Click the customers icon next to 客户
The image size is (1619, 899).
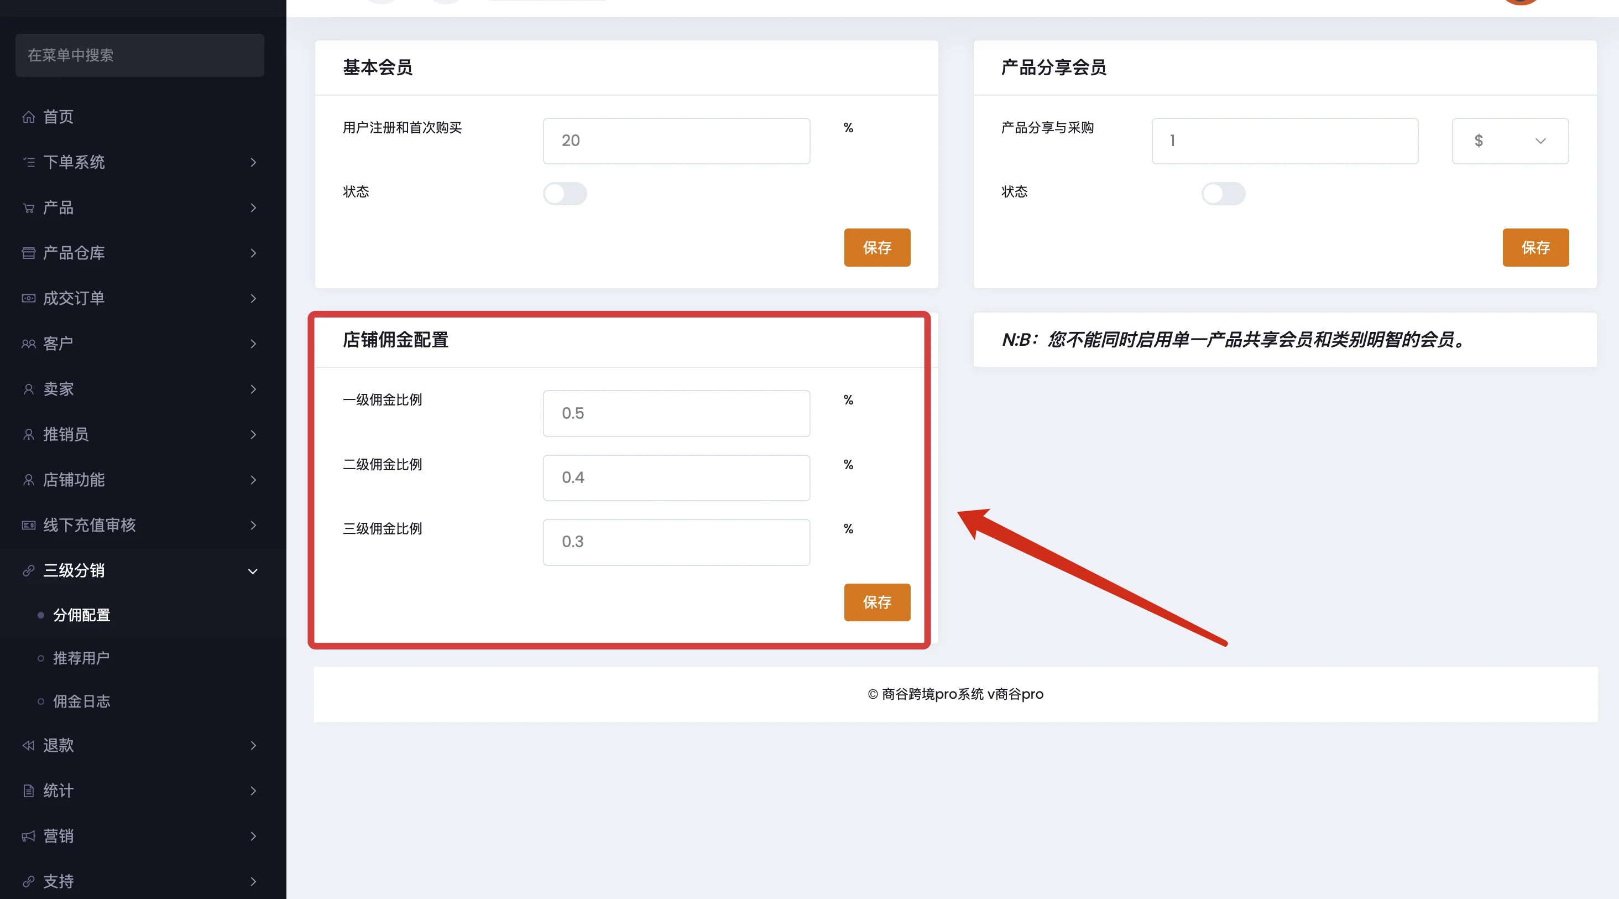[28, 344]
